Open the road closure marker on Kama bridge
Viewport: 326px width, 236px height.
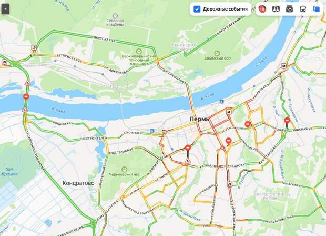[x=26, y=96]
